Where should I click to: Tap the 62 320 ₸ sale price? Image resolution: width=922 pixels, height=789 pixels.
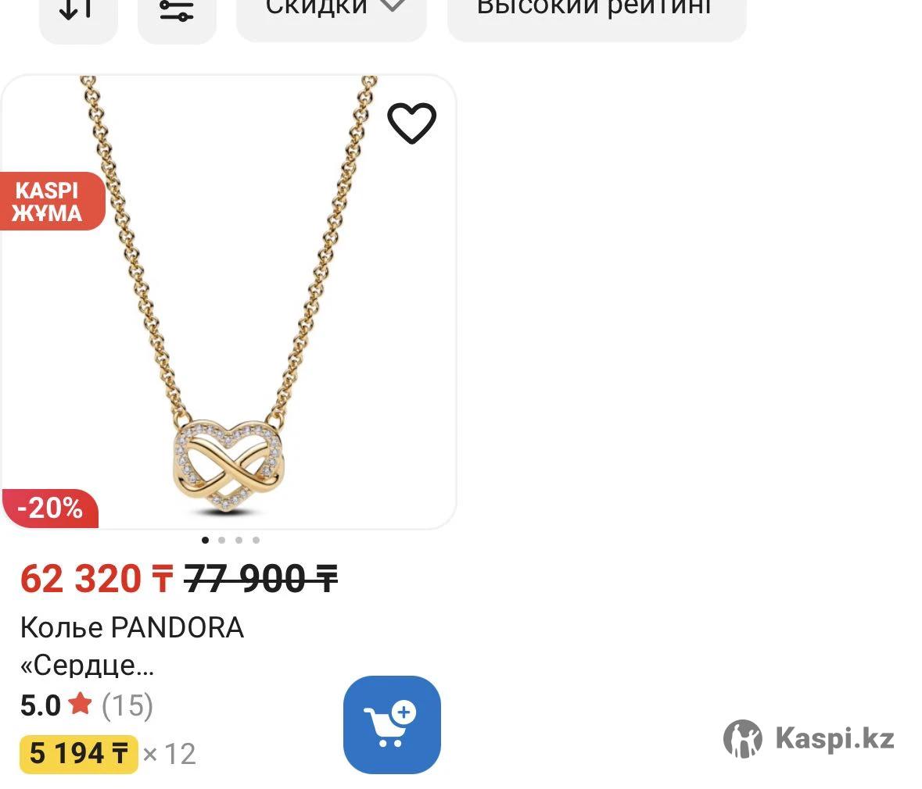(97, 579)
